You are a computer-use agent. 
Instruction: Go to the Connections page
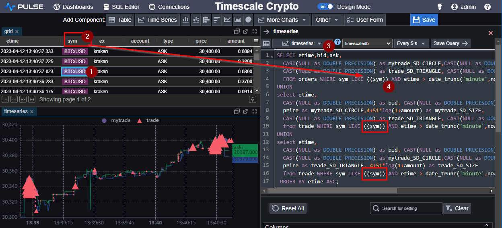tap(169, 7)
